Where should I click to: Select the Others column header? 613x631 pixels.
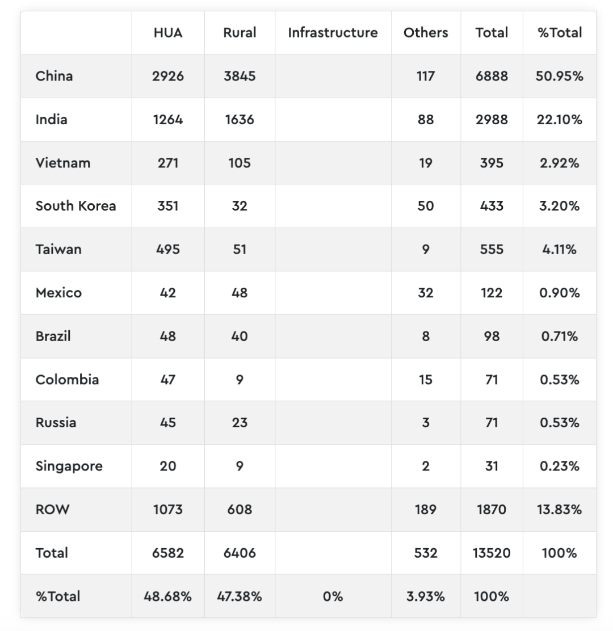coord(426,33)
